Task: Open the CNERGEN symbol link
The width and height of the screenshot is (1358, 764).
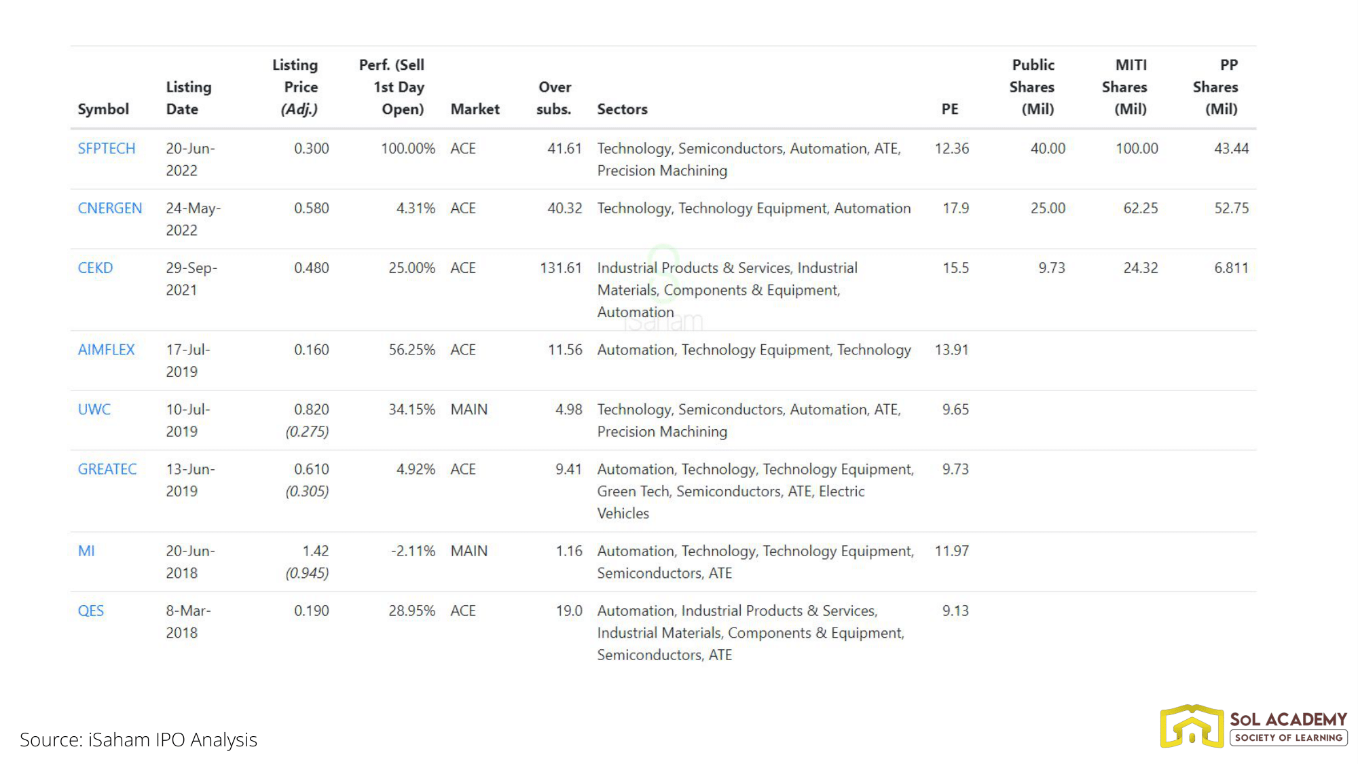Action: [110, 208]
